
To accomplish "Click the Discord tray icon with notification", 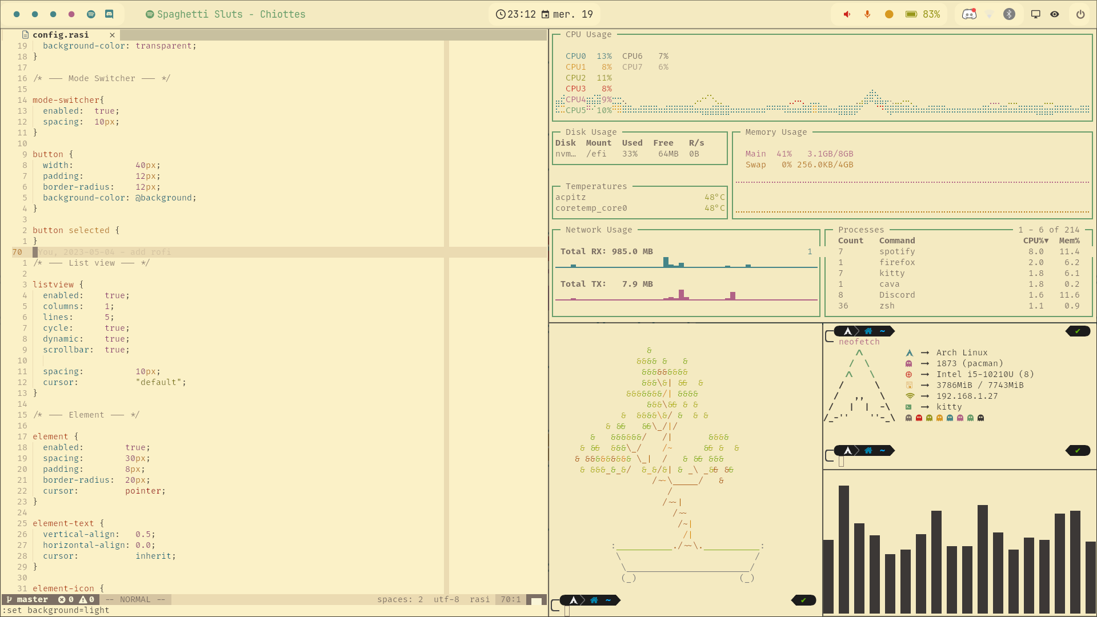I will pyautogui.click(x=969, y=14).
